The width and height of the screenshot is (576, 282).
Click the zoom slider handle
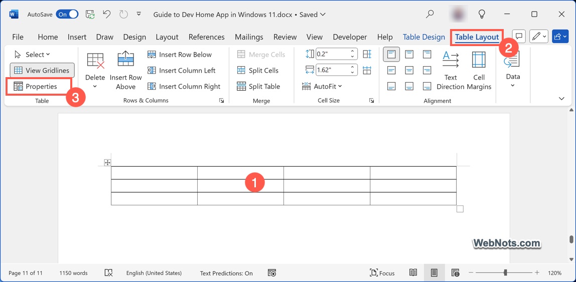point(506,272)
